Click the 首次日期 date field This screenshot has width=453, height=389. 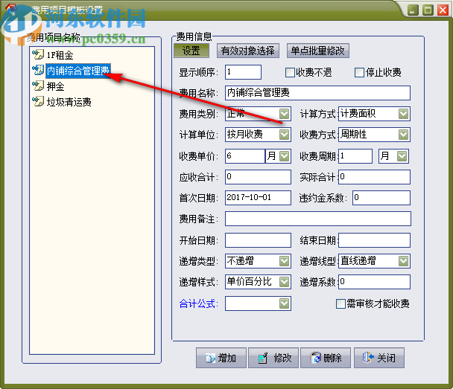[x=258, y=198]
